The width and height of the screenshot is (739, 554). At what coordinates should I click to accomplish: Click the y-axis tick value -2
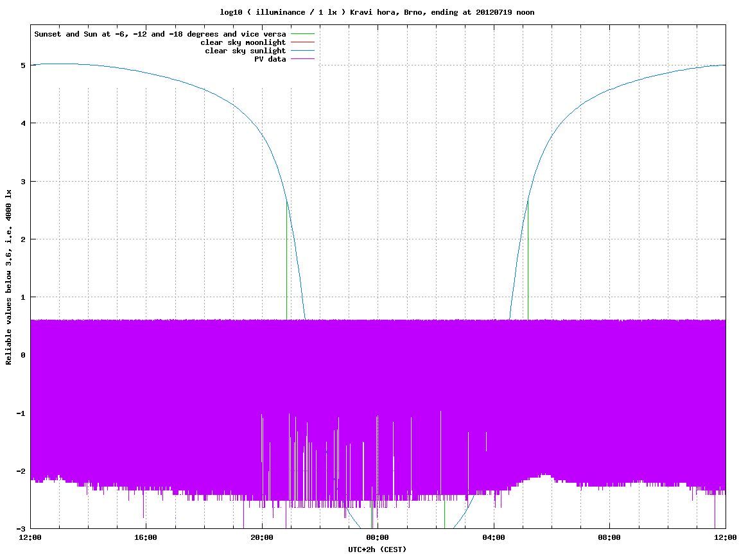[21, 471]
